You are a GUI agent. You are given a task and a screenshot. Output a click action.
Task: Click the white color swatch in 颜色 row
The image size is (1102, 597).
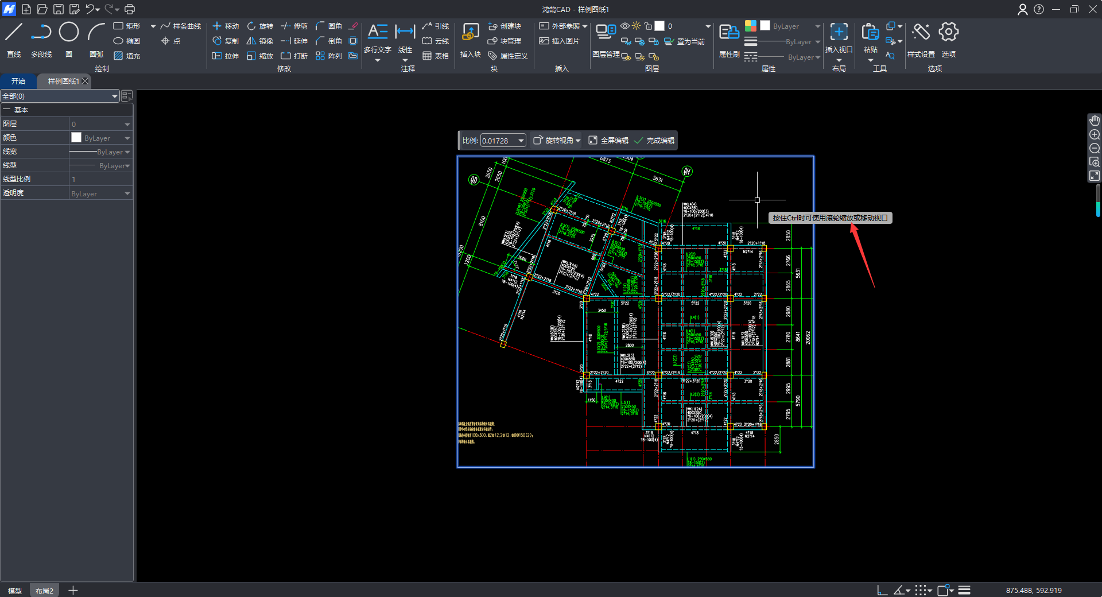[x=76, y=138]
